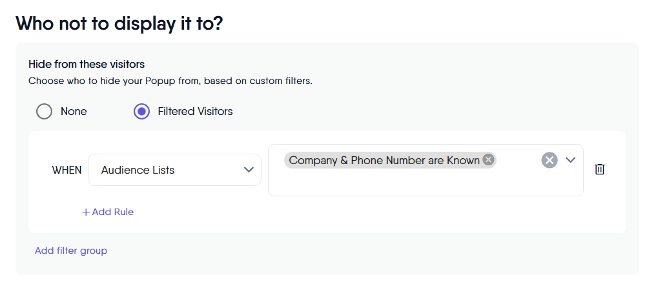Select the None radio button

[44, 112]
